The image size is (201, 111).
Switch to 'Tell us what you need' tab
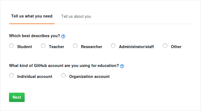(x=32, y=16)
